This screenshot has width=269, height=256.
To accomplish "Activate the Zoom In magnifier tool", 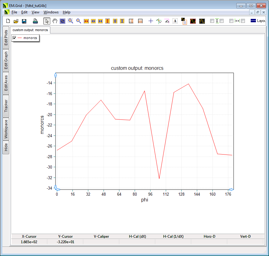I will (70, 21).
